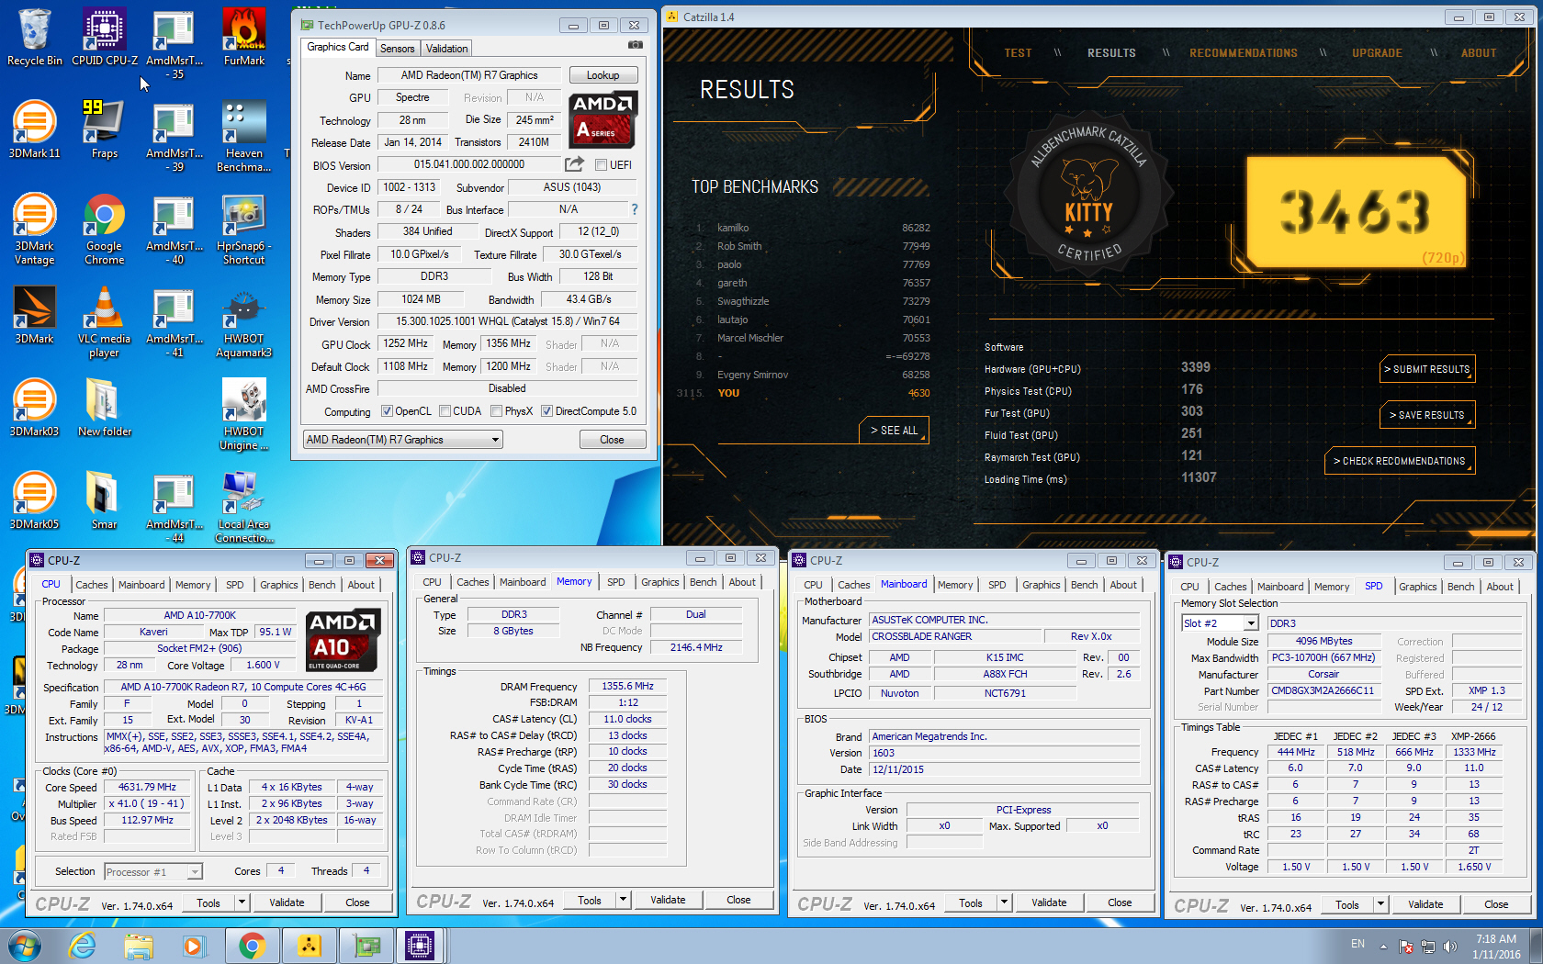Open Internet Explorer from the taskbar

[83, 946]
